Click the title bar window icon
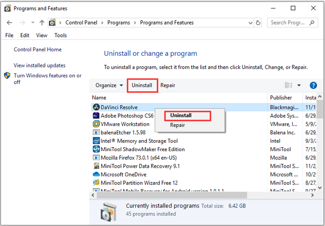This screenshot has width=325, height=226. 7,8
